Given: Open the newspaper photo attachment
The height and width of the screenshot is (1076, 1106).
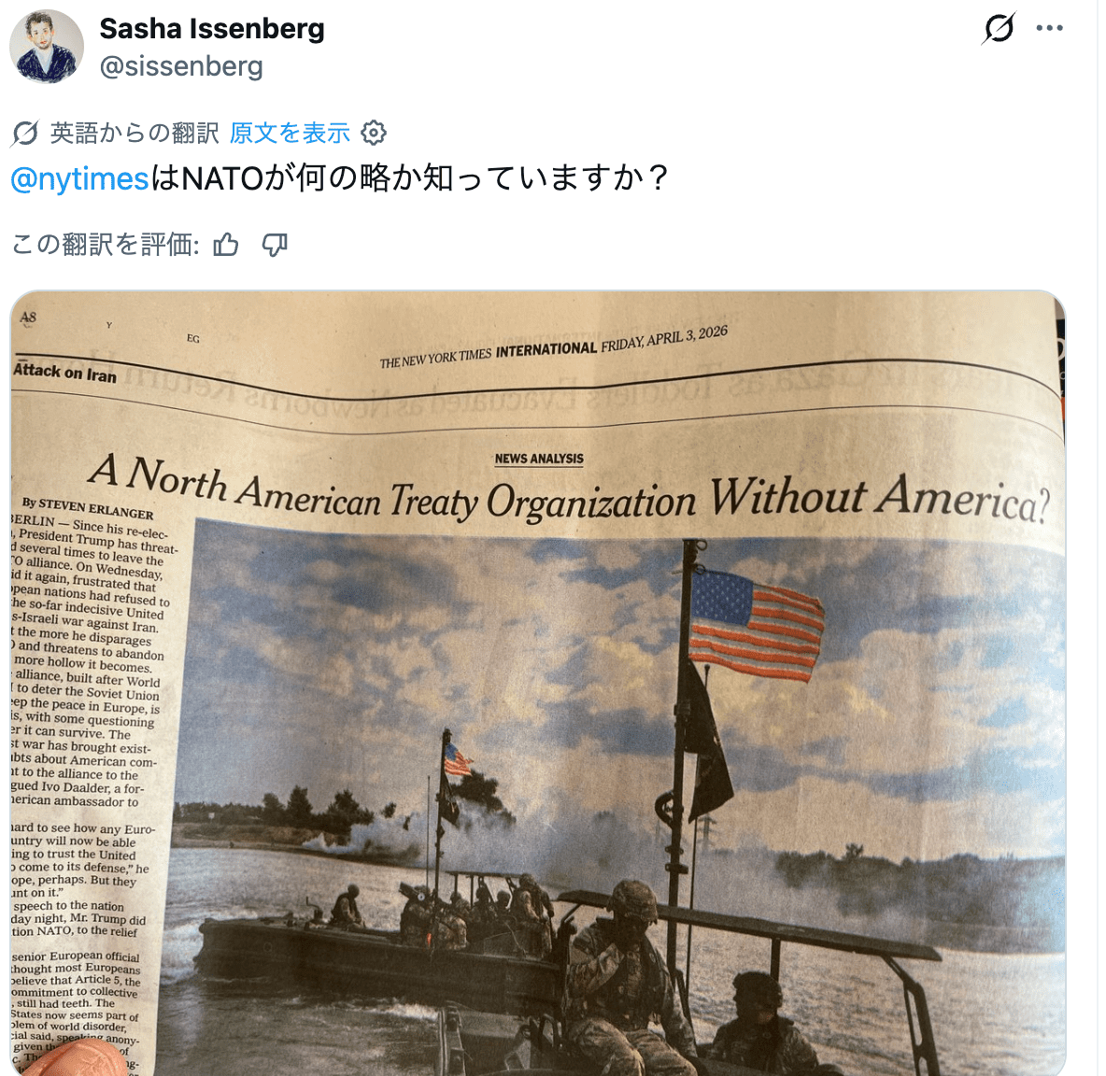Looking at the screenshot, I should pyautogui.click(x=538, y=683).
